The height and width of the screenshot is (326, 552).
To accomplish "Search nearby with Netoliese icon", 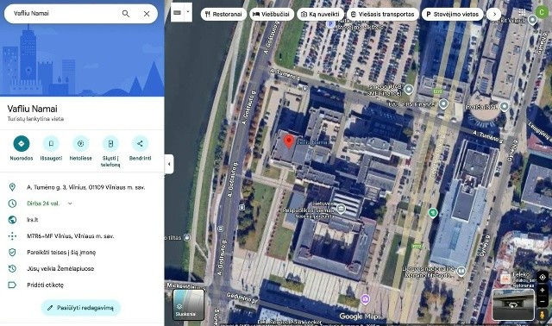I will click(80, 144).
